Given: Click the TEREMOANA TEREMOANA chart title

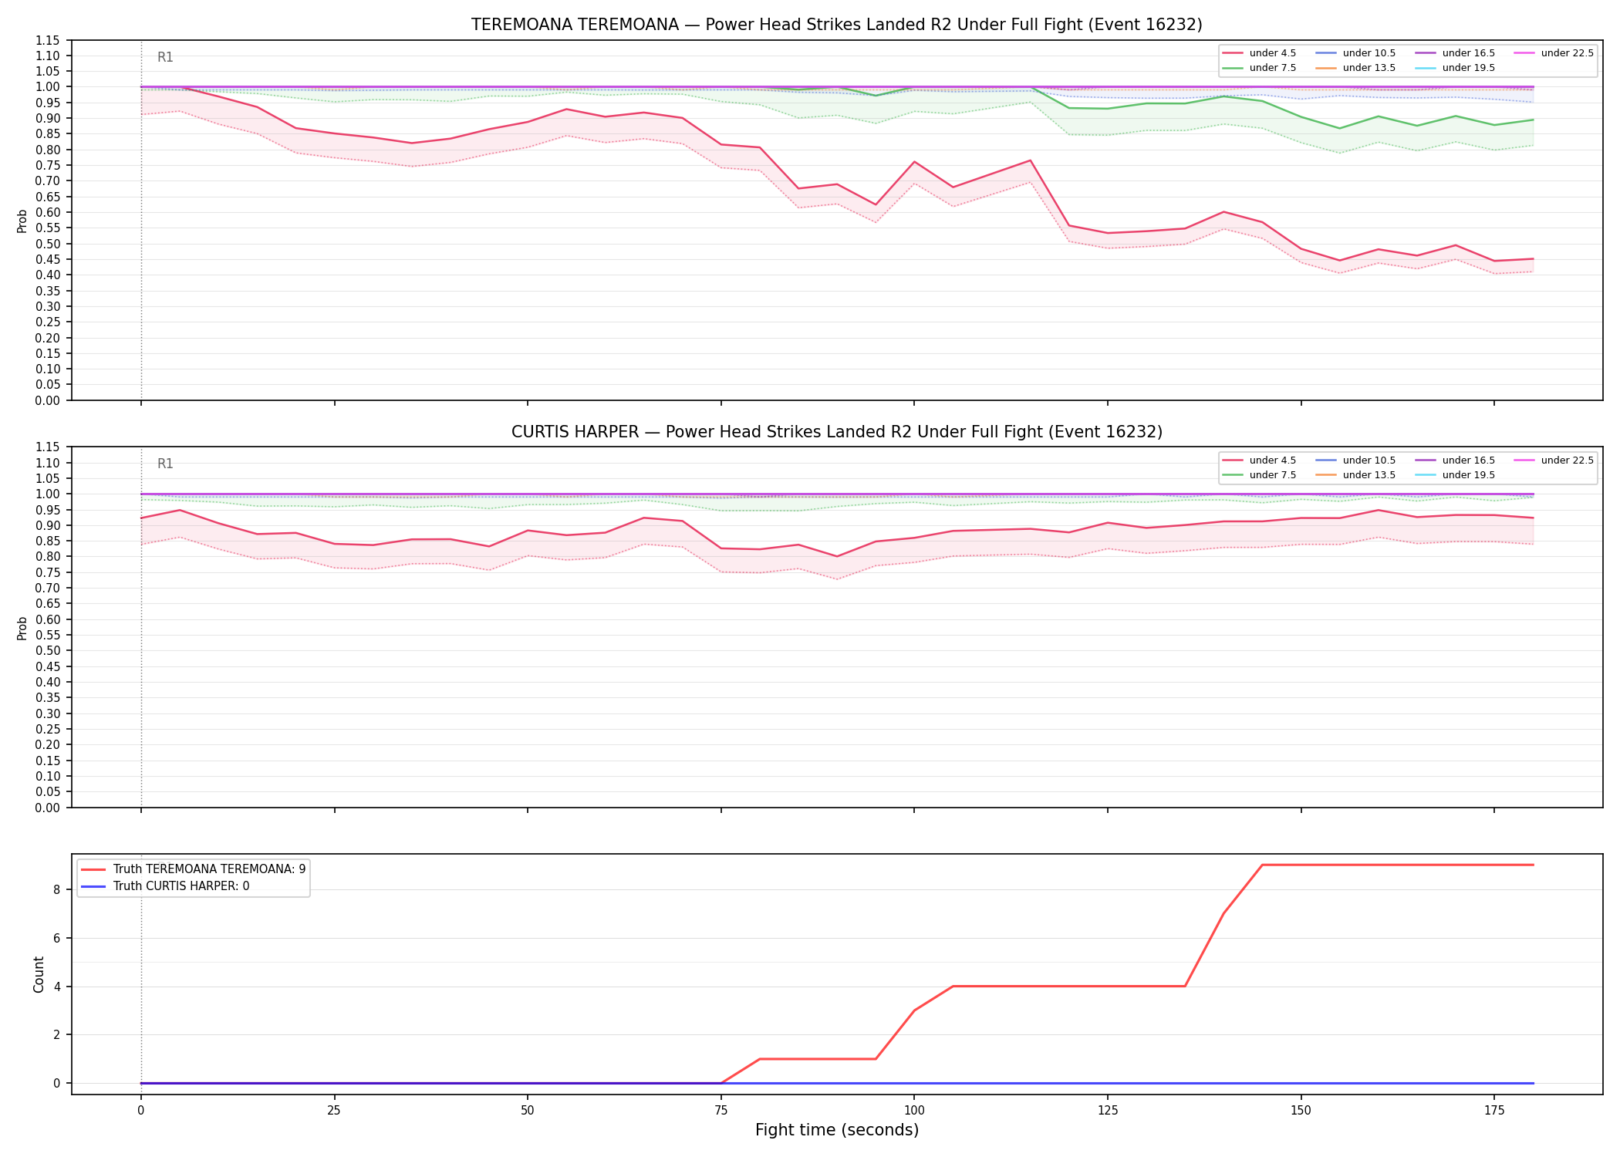Looking at the screenshot, I should (836, 25).
